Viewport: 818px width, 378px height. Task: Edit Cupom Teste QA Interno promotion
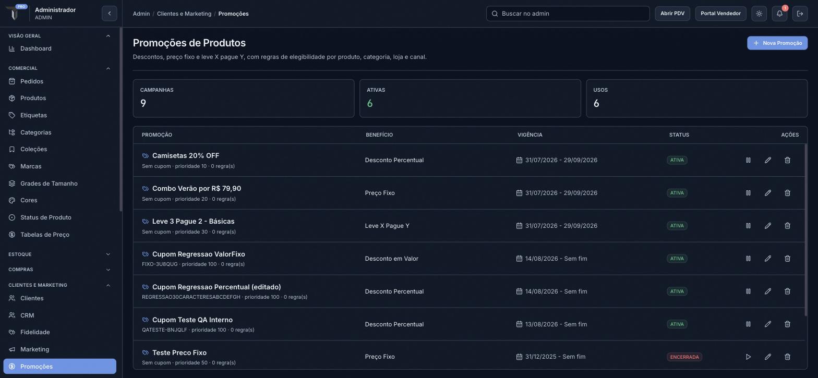pyautogui.click(x=768, y=324)
